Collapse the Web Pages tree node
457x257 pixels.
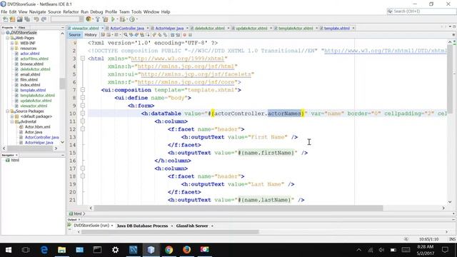click(8, 38)
